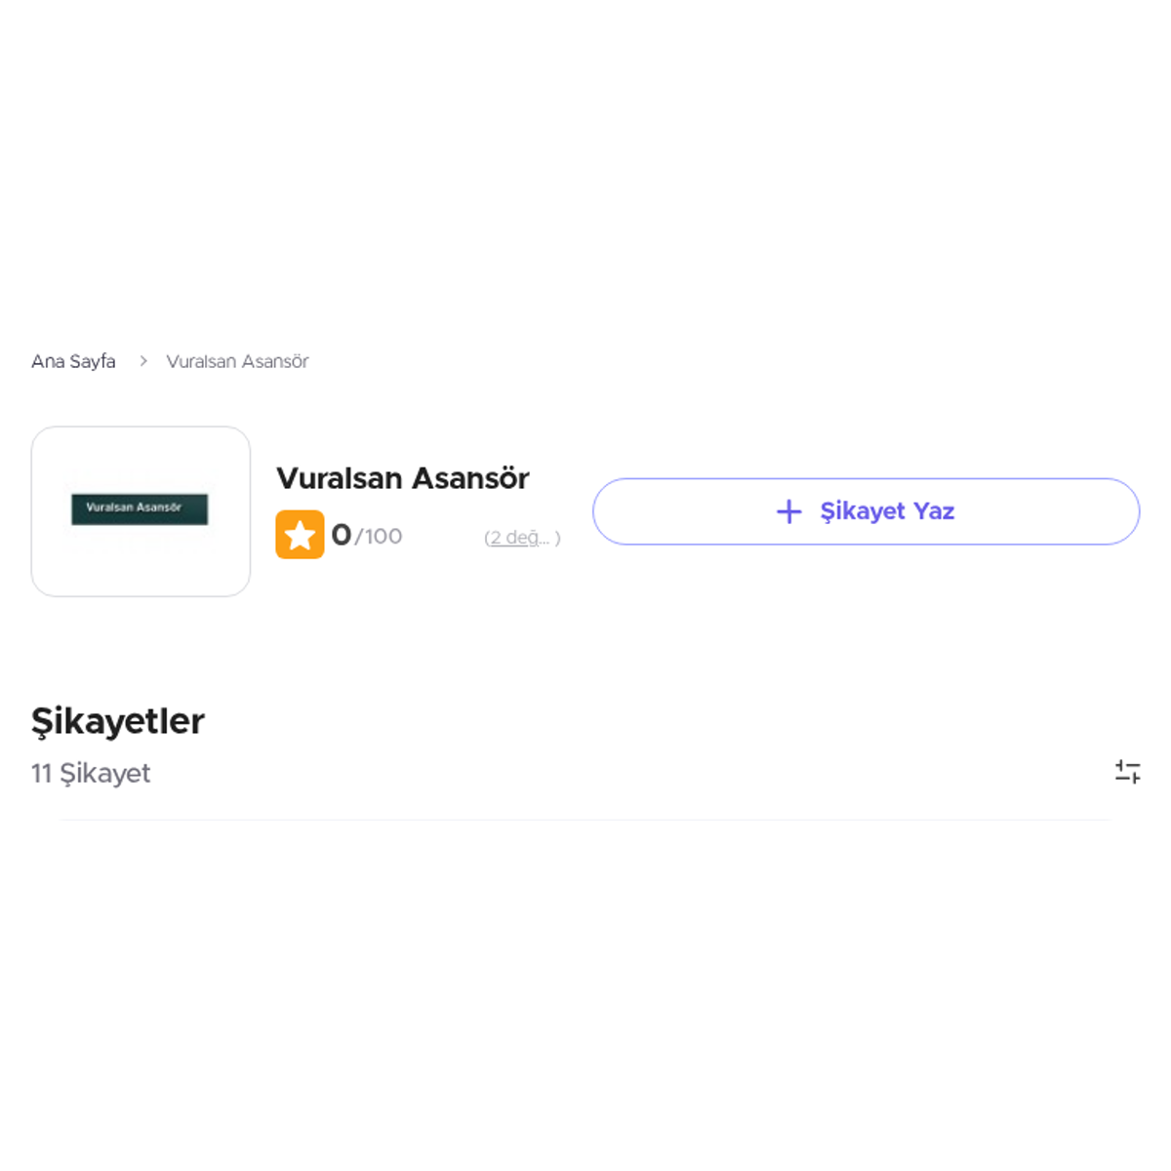Image resolution: width=1171 pixels, height=1171 pixels.
Task: Click the Vuralsan Asansör company title
Action: point(402,478)
